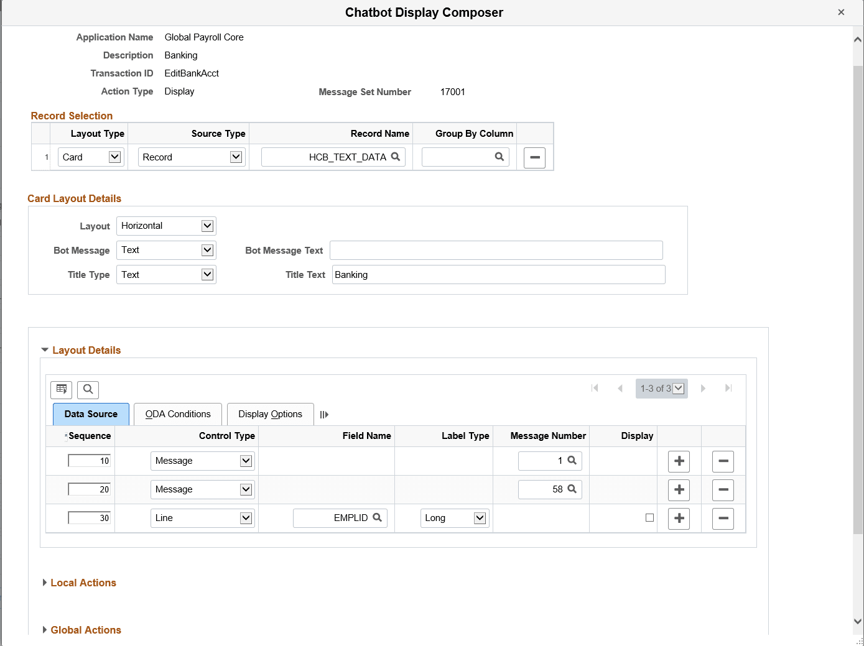
Task: Open the HCB_TEXT_DATA record name lookup
Action: coord(396,157)
